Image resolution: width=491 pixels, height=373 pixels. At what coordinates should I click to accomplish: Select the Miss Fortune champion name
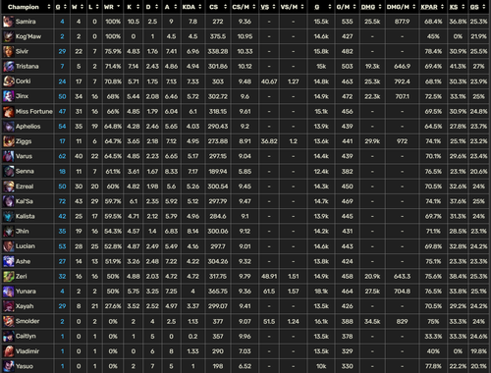coord(34,112)
